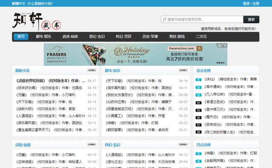Open the 什么是精校小说? help link

(40, 3)
